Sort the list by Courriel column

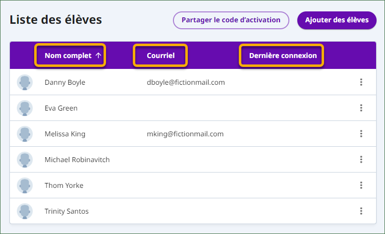161,56
